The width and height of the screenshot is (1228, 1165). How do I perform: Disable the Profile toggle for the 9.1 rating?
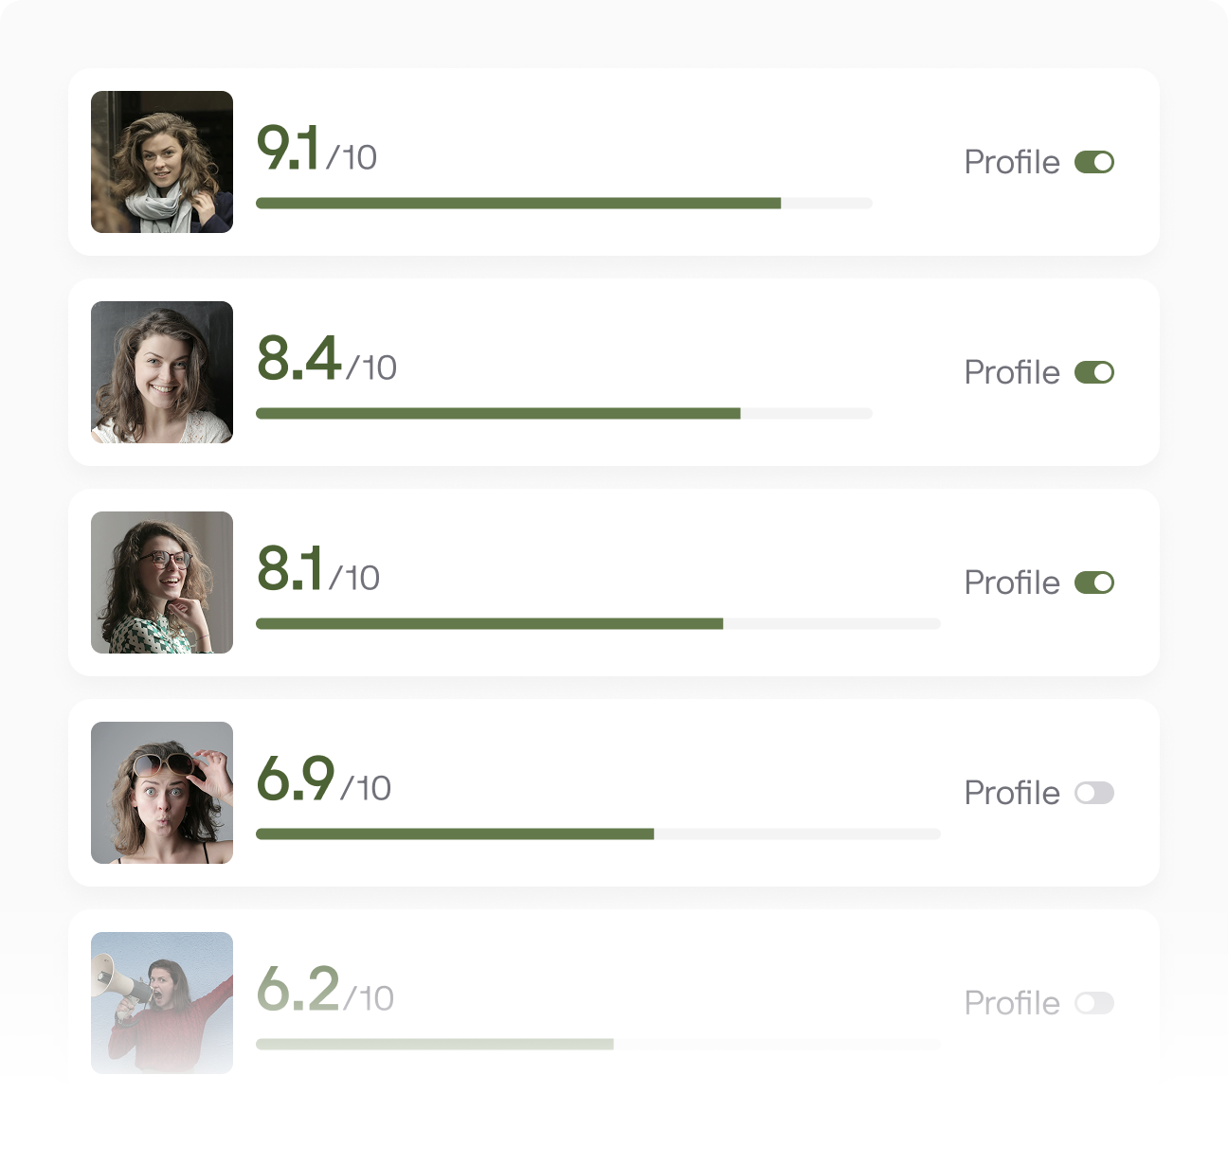[x=1096, y=162]
